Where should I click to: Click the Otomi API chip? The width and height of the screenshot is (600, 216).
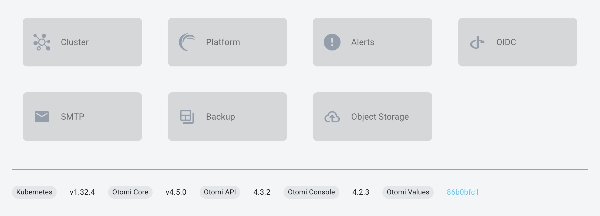tap(220, 192)
